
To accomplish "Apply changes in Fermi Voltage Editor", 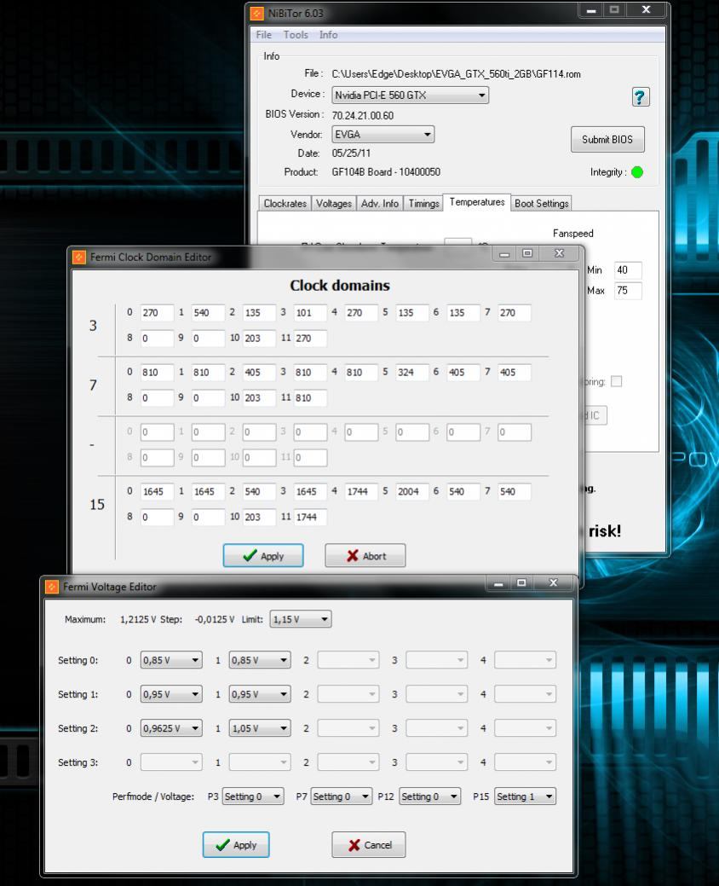I will pyautogui.click(x=236, y=845).
